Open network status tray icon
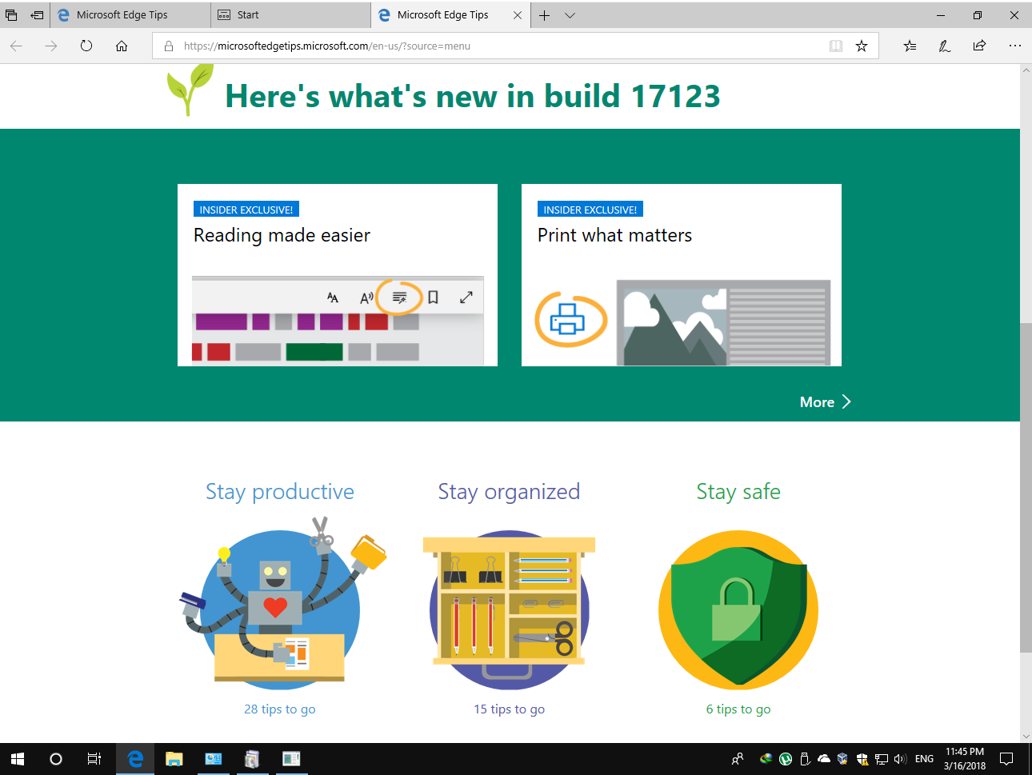Viewport: 1032px width, 775px height. point(882,759)
